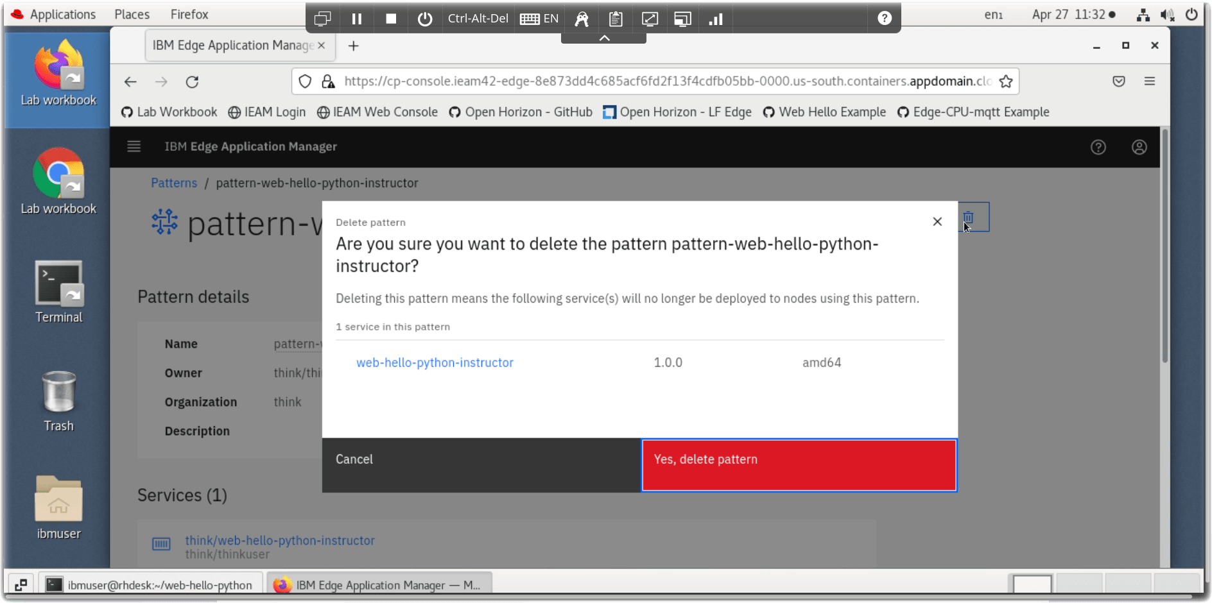This screenshot has height=603, width=1212.
Task: Click the screens icon at remote toolbar start
Action: tap(322, 19)
